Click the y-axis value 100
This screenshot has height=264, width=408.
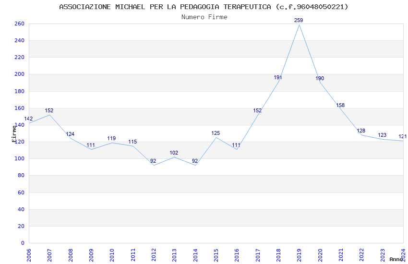click(19, 159)
